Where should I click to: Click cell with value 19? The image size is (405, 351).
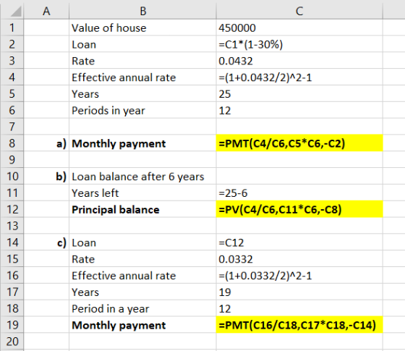click(x=299, y=292)
